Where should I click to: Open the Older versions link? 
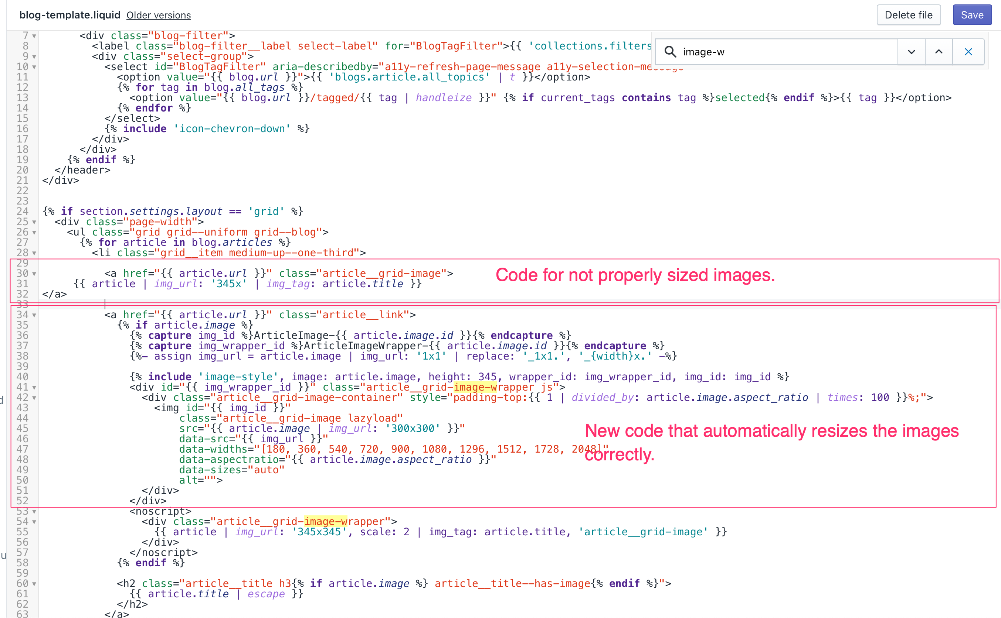click(158, 15)
